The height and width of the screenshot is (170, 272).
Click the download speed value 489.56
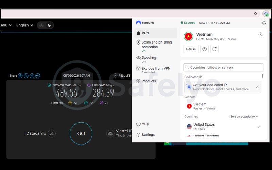(67, 93)
